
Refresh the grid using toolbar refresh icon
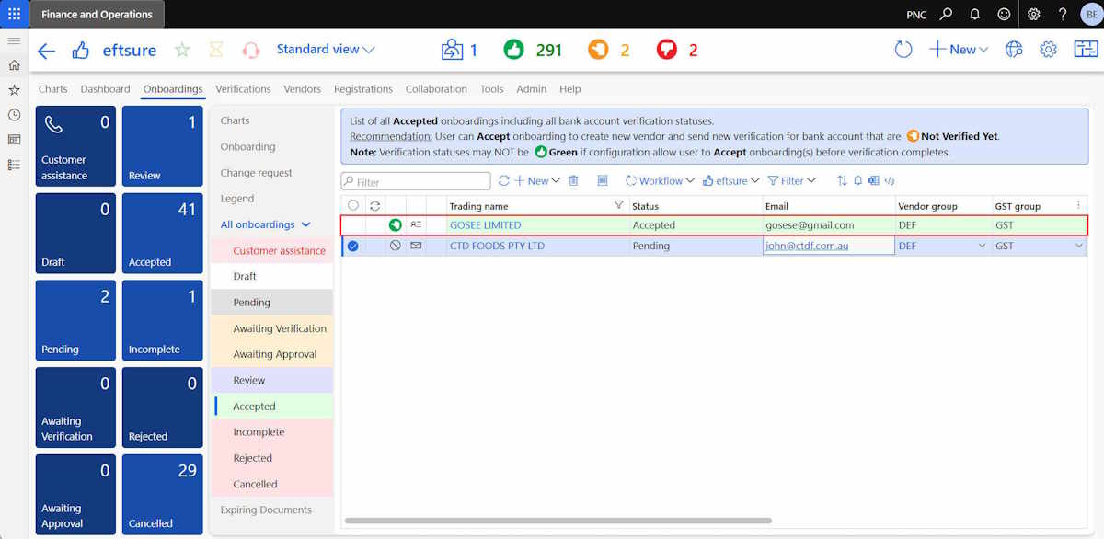click(x=503, y=181)
